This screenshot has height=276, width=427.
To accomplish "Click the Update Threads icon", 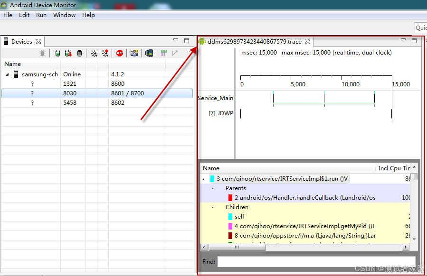I will click(x=93, y=53).
